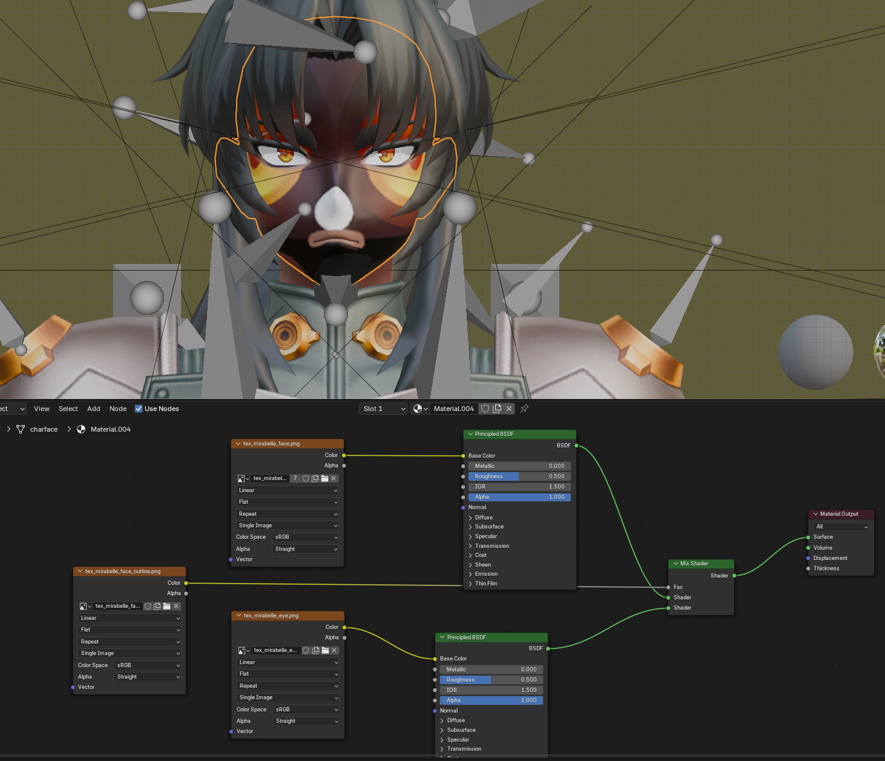Click Material.004 sphere icon in breadcrumb
Screen dimensions: 885x761
pos(81,429)
